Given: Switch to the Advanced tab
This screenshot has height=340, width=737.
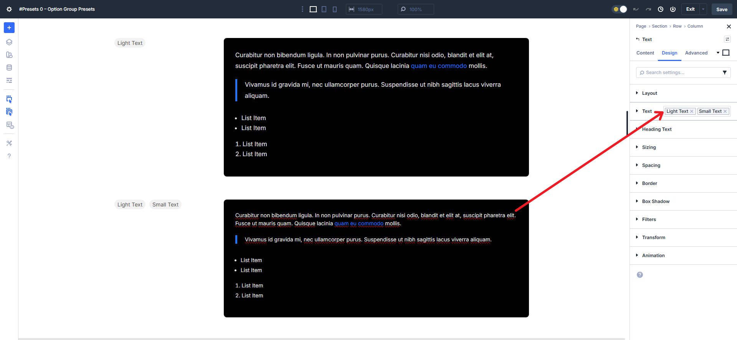Looking at the screenshot, I should coord(696,53).
